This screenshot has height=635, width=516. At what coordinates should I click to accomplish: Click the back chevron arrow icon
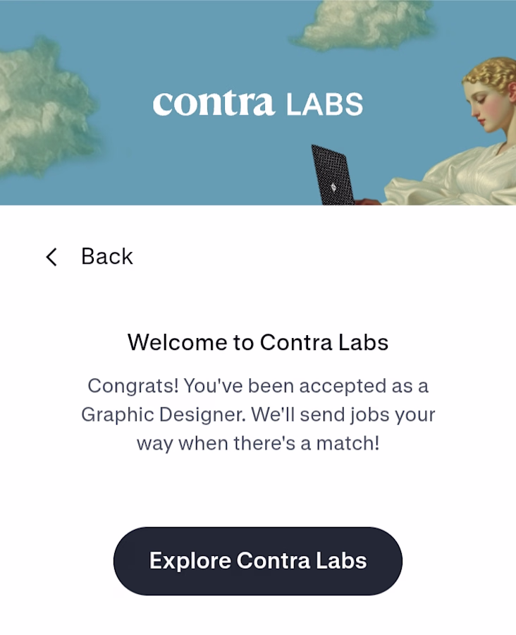coord(51,257)
